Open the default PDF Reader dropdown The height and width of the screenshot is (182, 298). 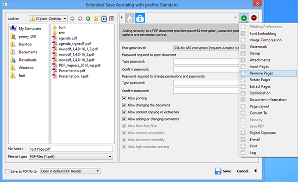point(70,171)
